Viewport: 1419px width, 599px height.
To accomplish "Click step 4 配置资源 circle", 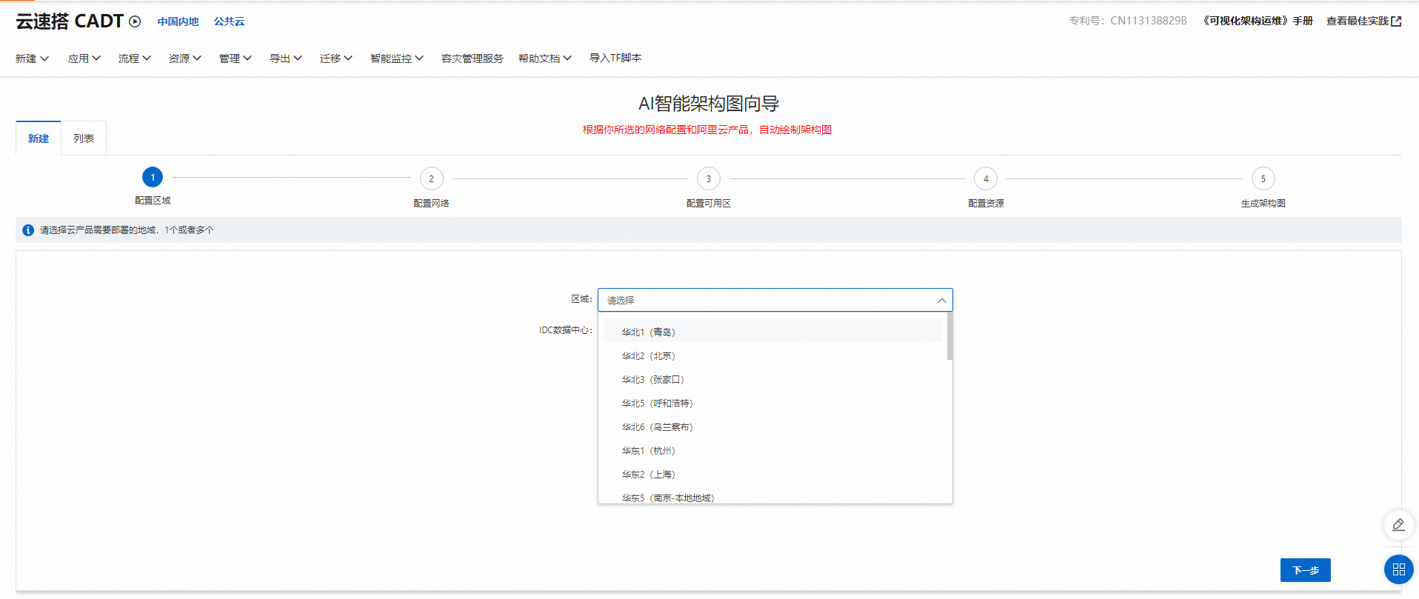I will [x=986, y=178].
